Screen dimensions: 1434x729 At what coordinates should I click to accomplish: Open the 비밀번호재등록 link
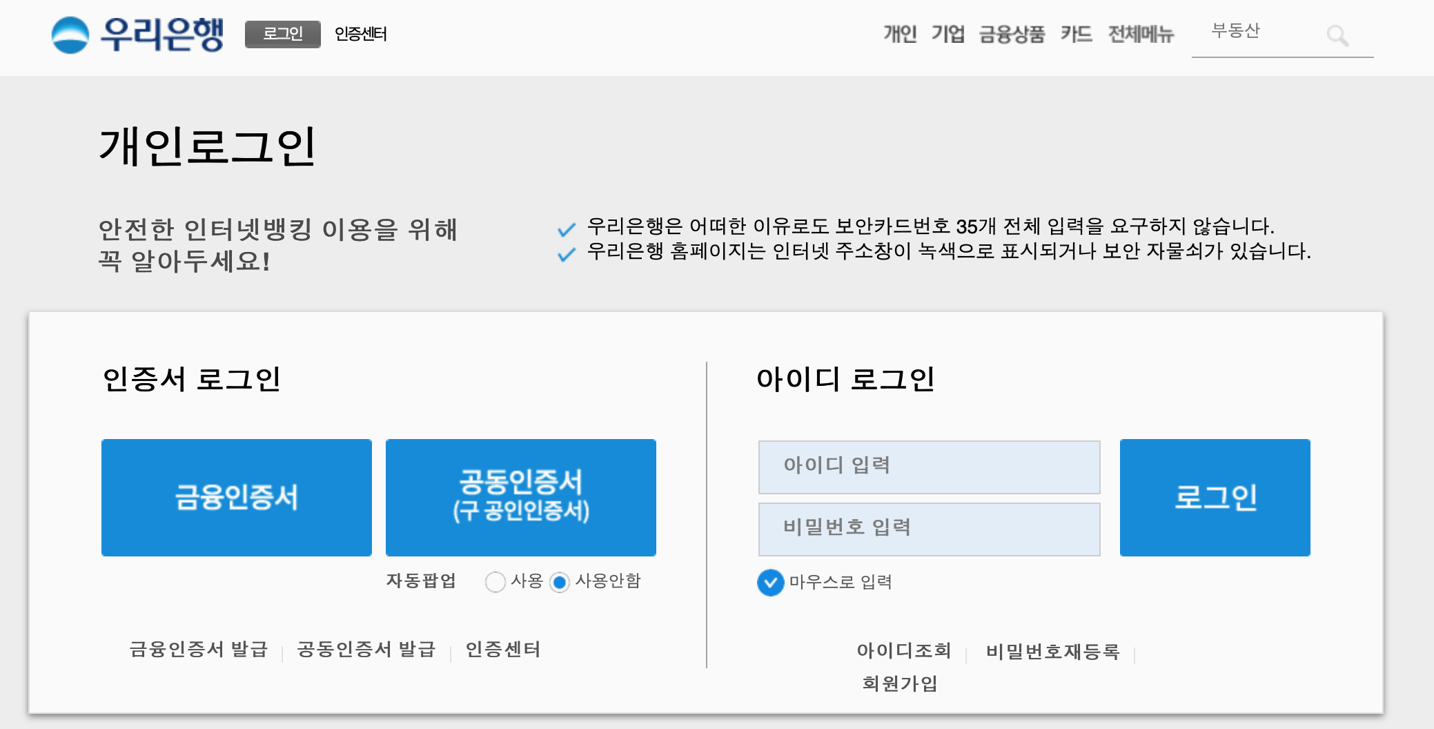(1053, 651)
